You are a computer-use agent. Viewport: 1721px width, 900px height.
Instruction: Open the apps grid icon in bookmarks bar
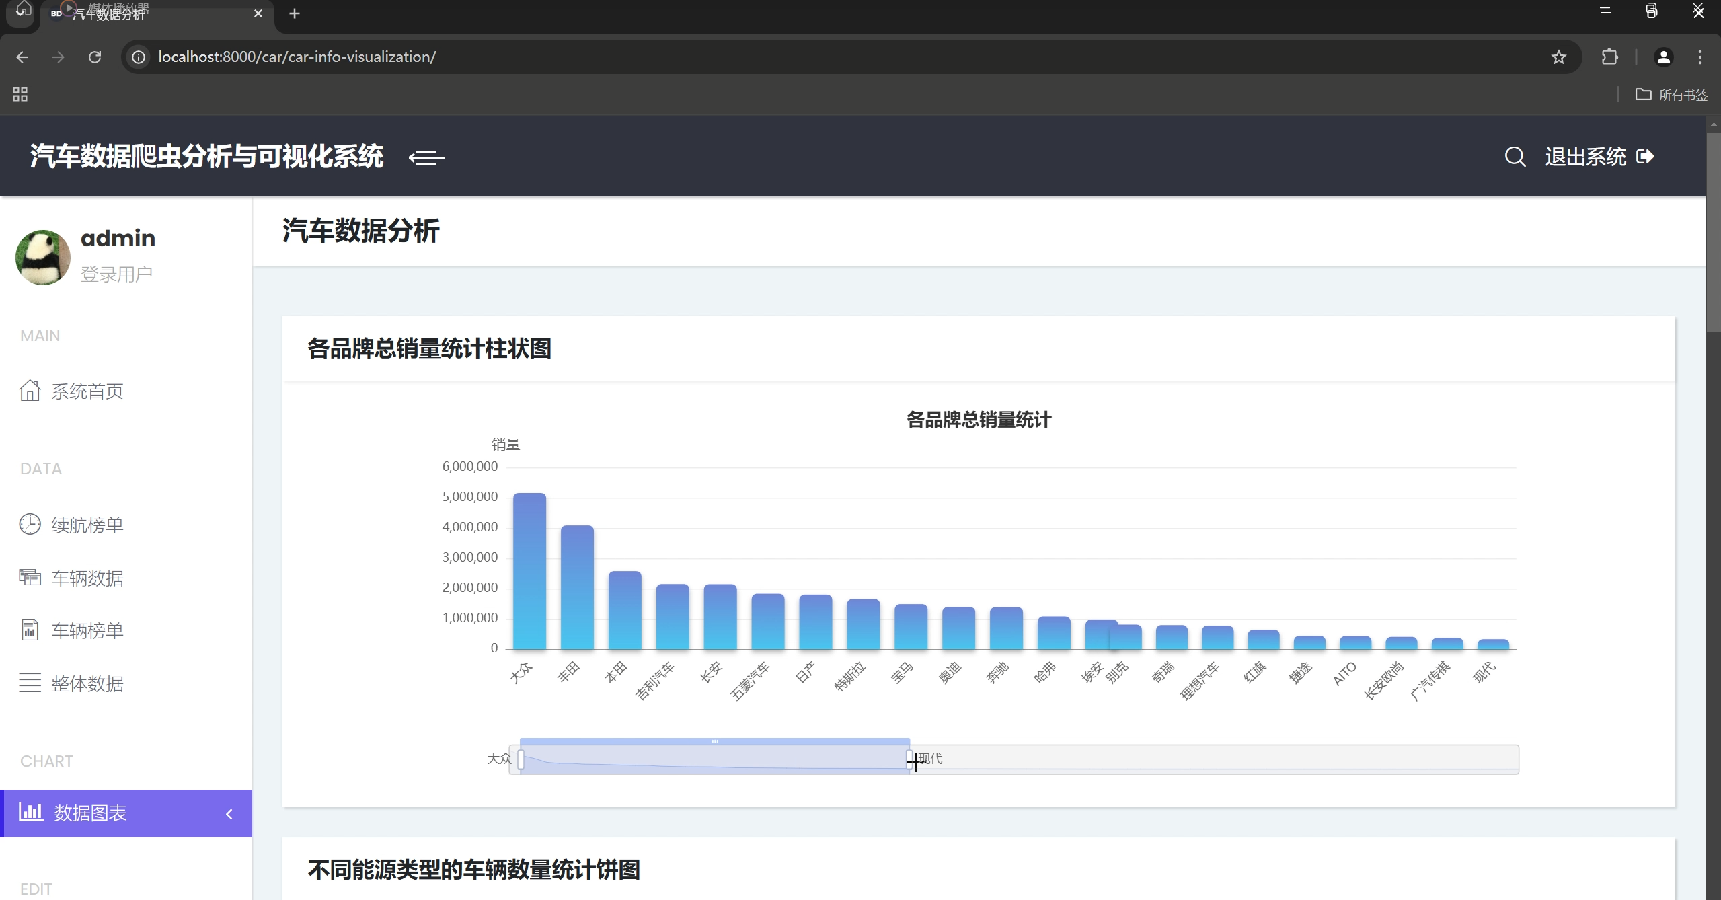tap(20, 94)
